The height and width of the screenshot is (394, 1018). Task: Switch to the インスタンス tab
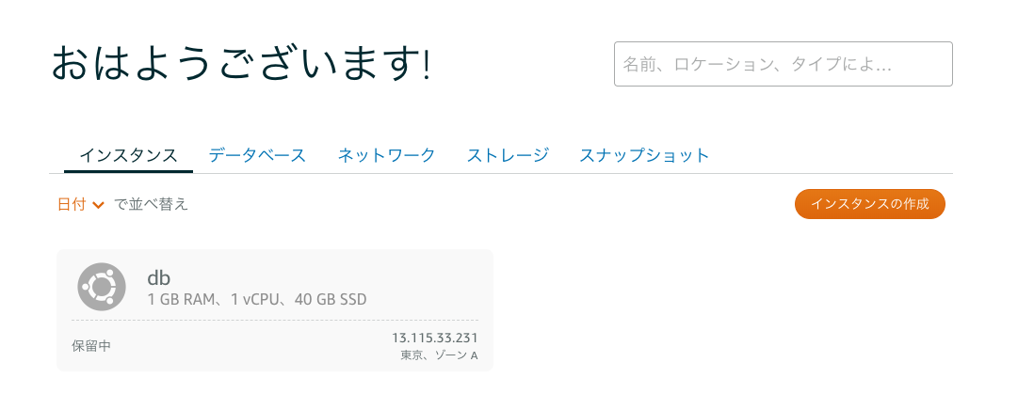[x=128, y=155]
